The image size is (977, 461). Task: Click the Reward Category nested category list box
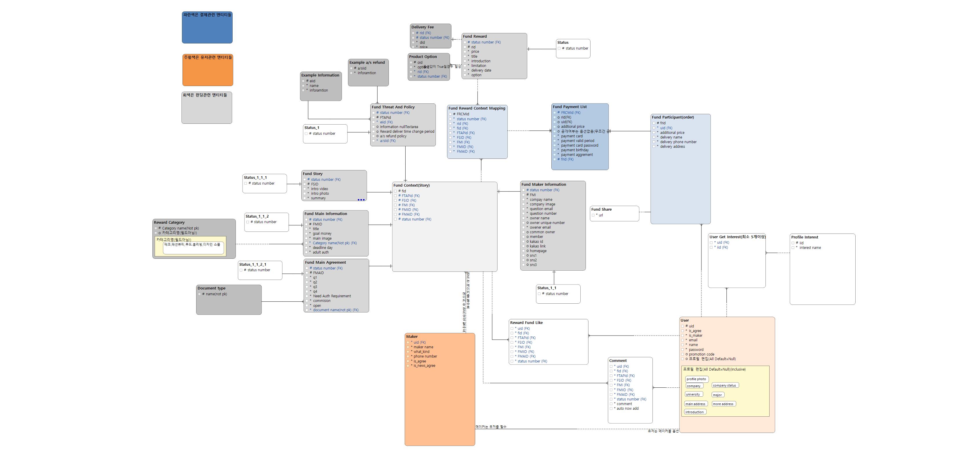click(194, 248)
